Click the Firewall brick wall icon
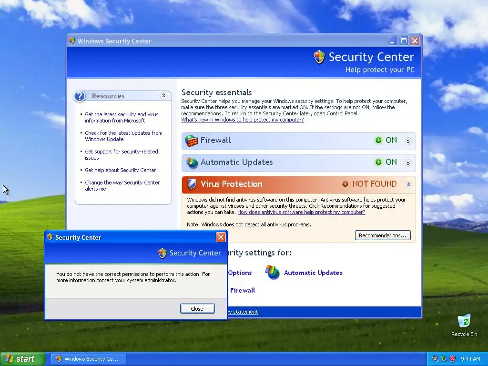Screen dimensions: 488x366 tap(192, 141)
